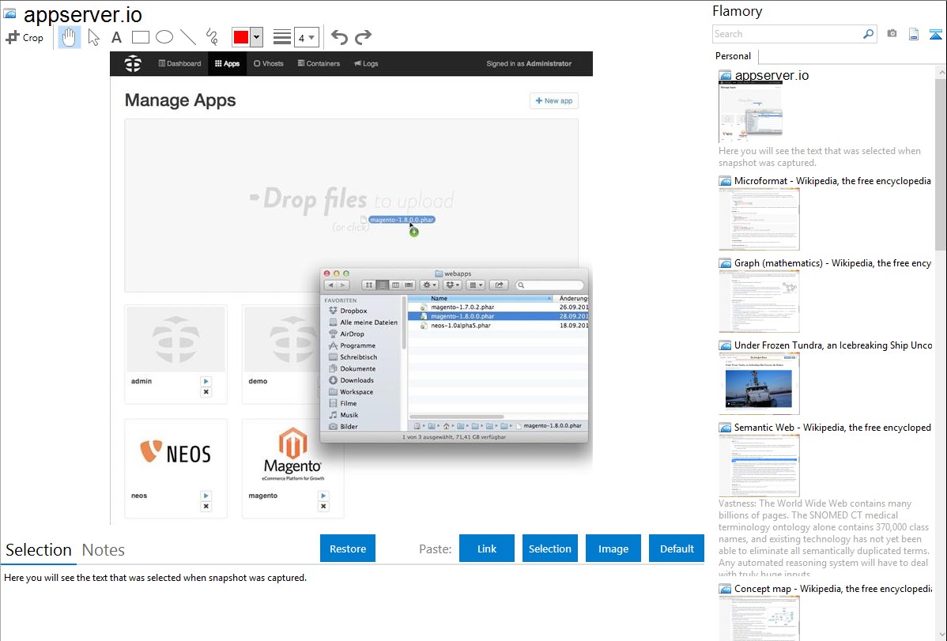This screenshot has height=641, width=947.
Task: Click the magnifier search icon
Action: (x=869, y=34)
